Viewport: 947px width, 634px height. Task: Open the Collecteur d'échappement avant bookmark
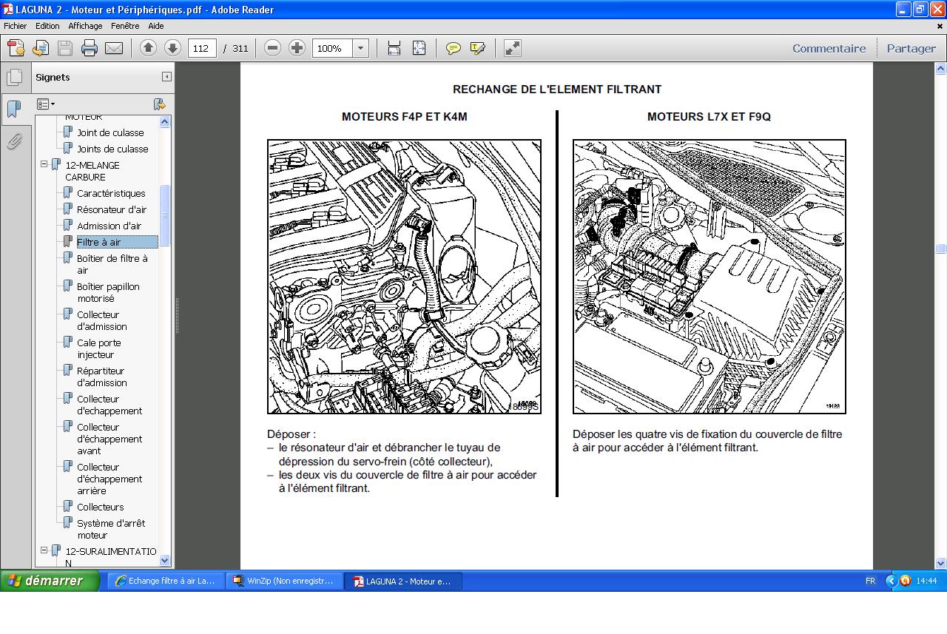[x=109, y=439]
